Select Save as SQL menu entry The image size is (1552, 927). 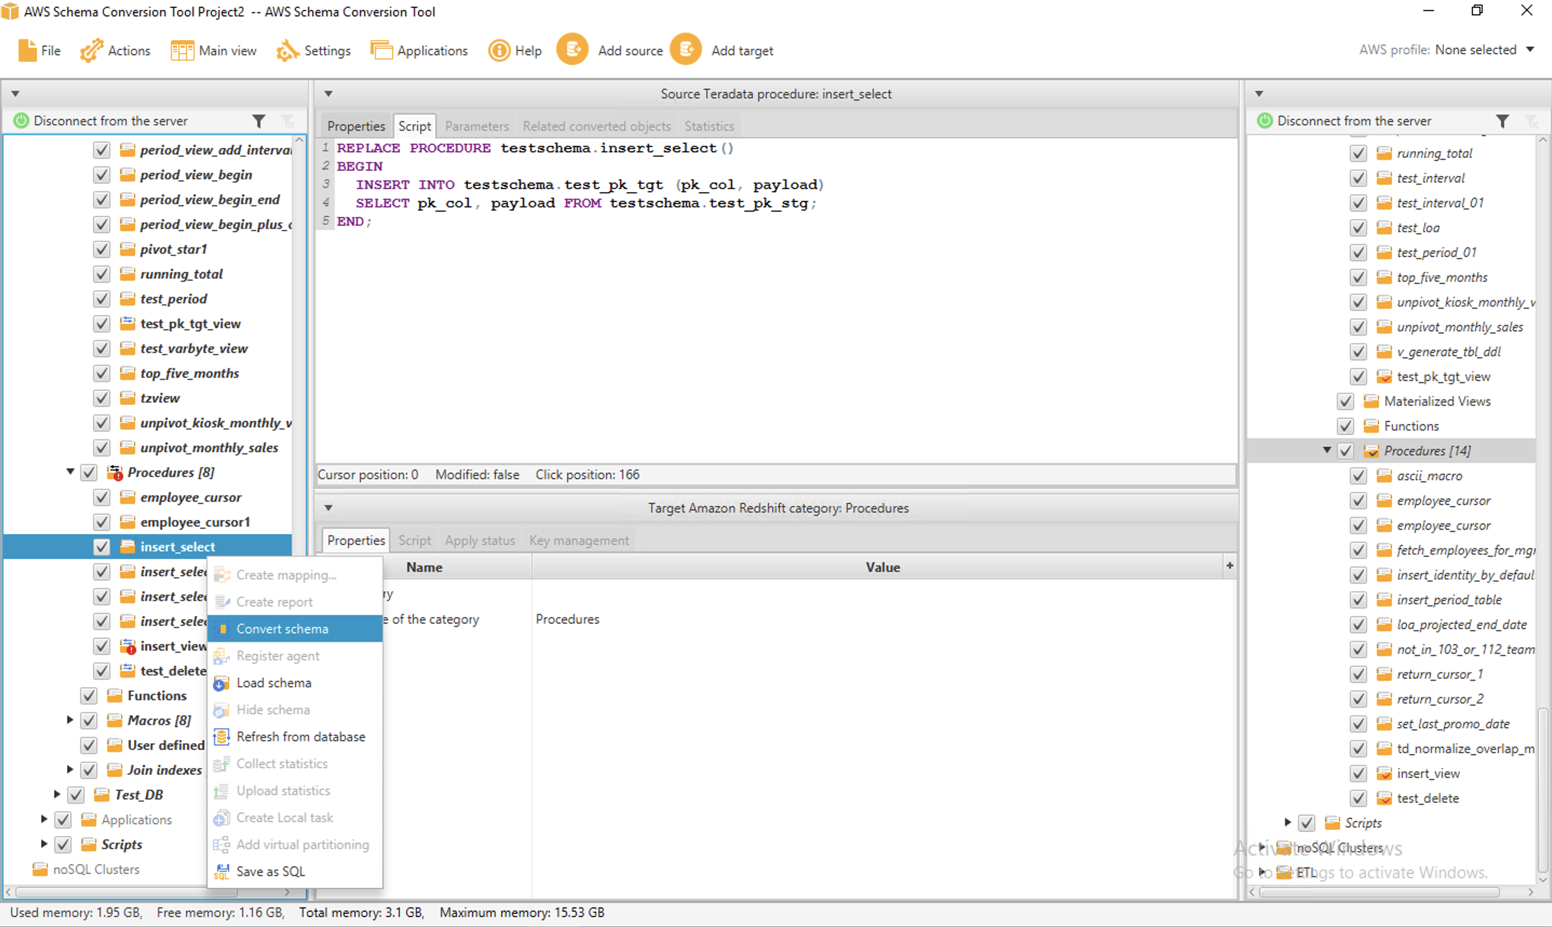pyautogui.click(x=270, y=871)
